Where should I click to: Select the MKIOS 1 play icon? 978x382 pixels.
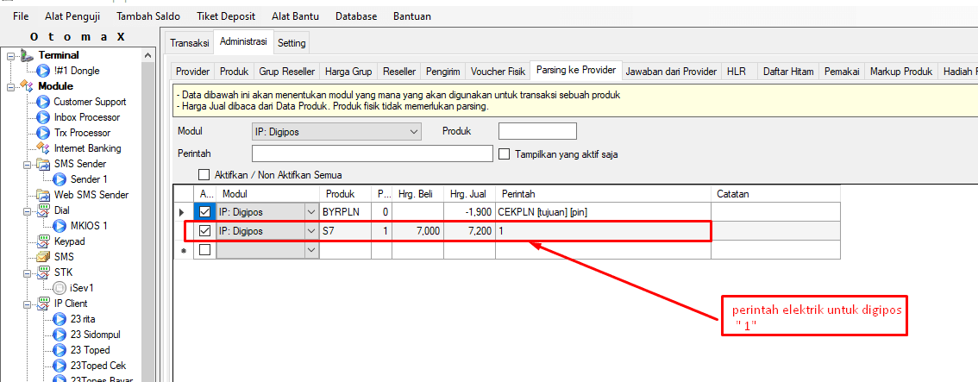coord(60,226)
